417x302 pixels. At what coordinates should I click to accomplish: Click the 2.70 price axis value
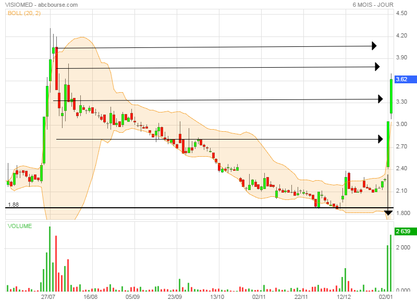click(x=401, y=146)
